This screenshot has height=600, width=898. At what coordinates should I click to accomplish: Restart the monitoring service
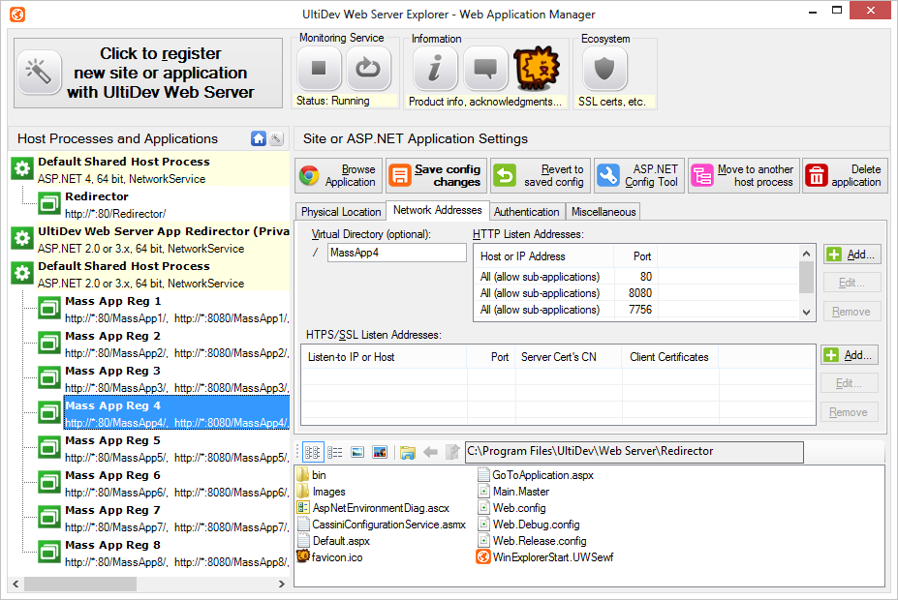369,69
